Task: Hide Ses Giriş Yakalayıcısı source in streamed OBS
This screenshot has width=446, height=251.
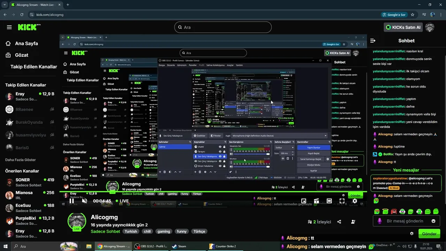Action: pyautogui.click(x=220, y=157)
